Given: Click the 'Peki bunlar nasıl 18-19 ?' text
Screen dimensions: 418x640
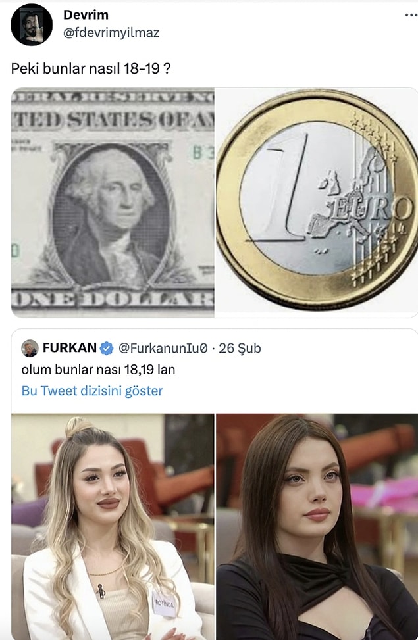Looking at the screenshot, I should click(90, 68).
